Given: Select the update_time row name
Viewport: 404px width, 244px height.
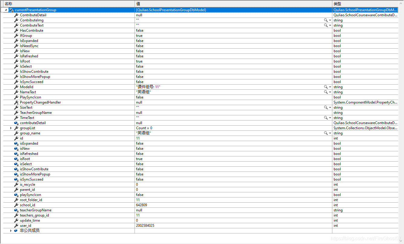Looking at the screenshot, I should pyautogui.click(x=30, y=220).
